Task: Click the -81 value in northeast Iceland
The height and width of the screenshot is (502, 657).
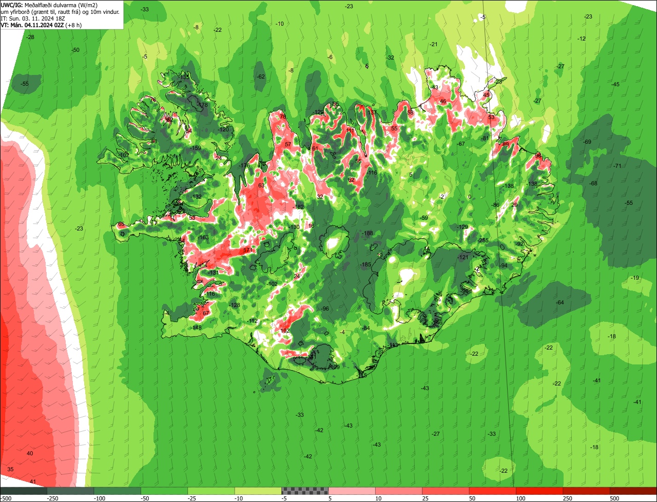Action: tap(485, 138)
